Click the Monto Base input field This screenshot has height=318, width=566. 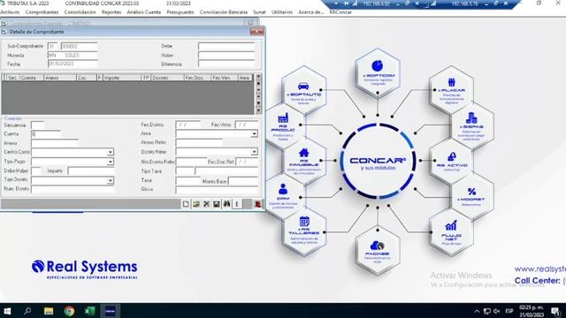(243, 181)
